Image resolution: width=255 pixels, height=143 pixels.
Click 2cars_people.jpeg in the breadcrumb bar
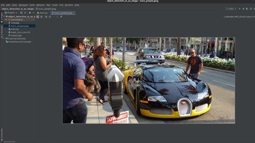[46, 9]
